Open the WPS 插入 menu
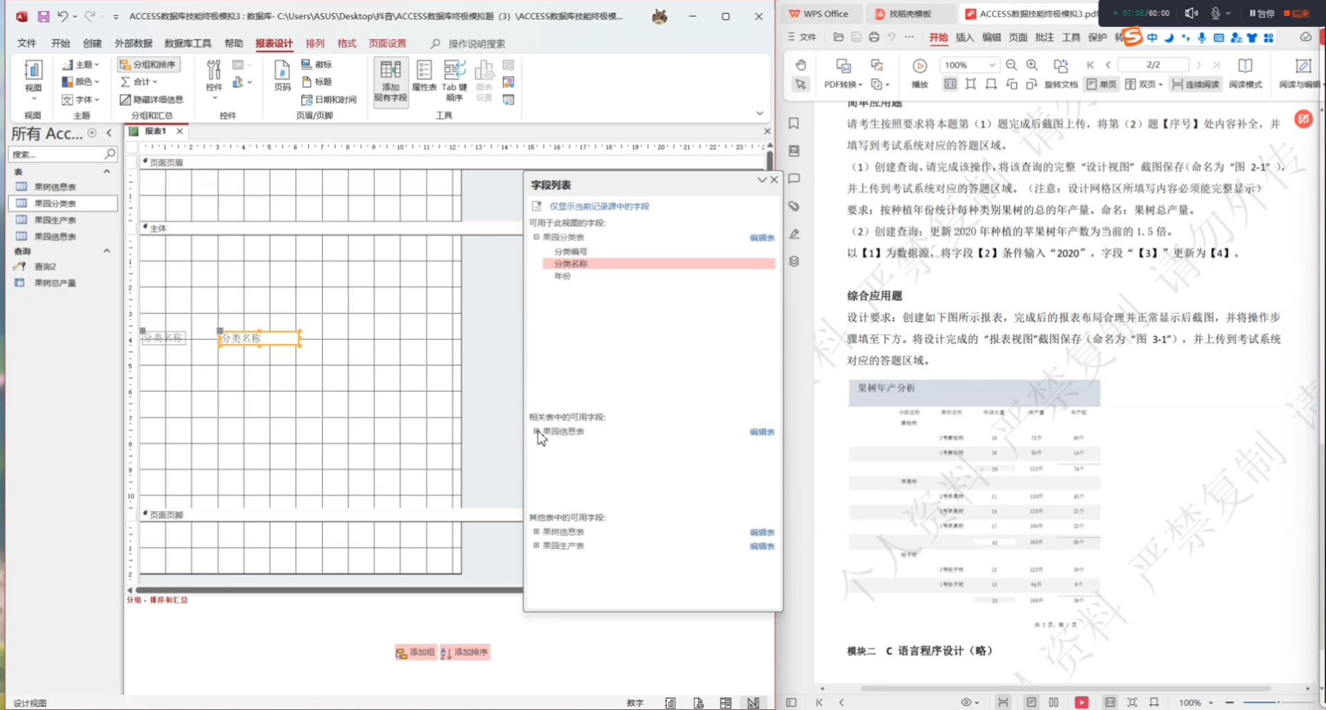 tap(964, 38)
